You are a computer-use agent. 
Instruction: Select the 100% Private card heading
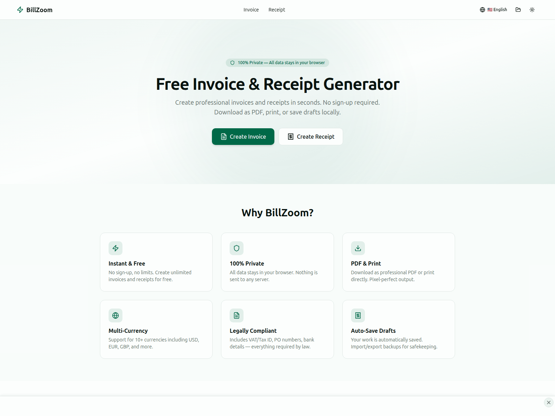pyautogui.click(x=247, y=263)
